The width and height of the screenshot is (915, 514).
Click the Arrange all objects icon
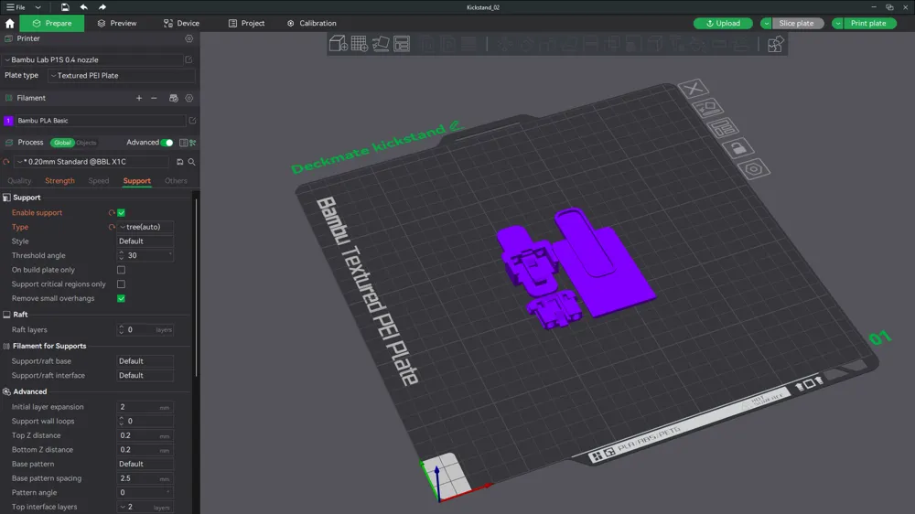[402, 44]
